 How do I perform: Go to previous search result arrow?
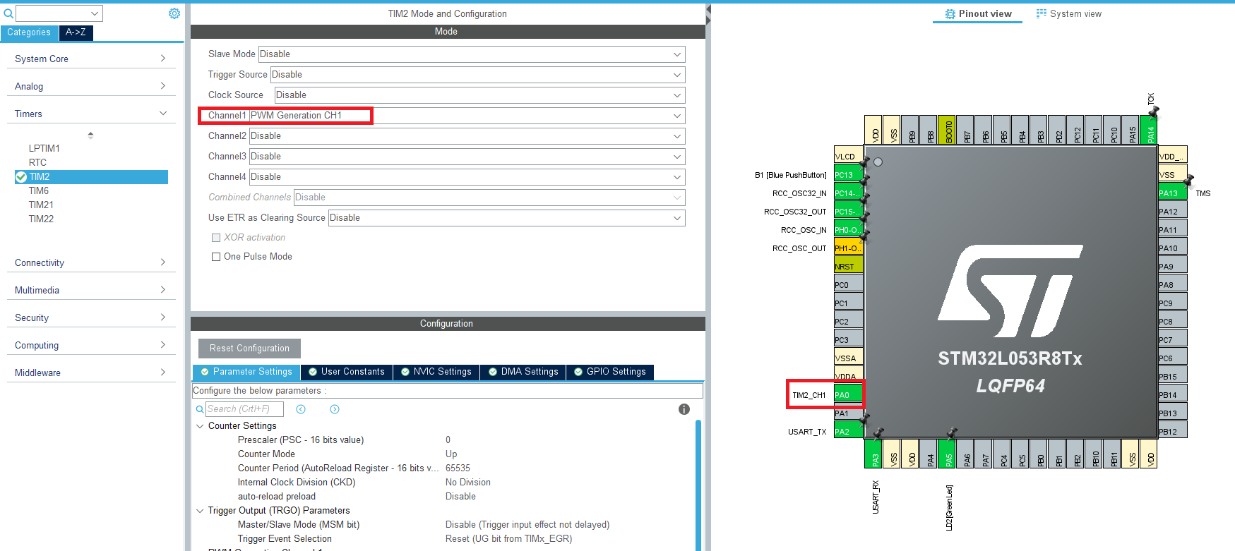(301, 409)
